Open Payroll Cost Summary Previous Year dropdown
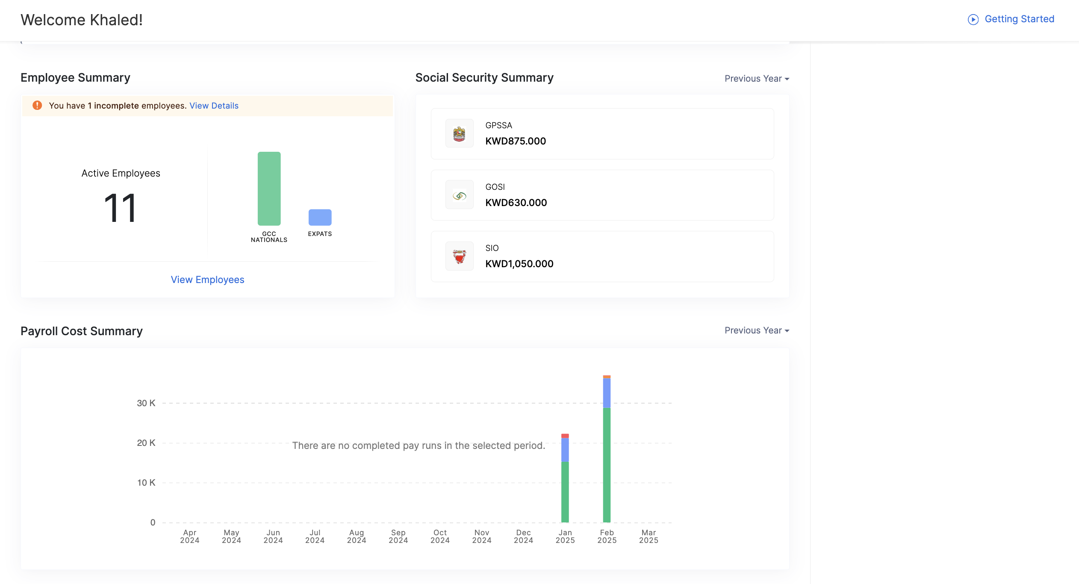Image resolution: width=1079 pixels, height=584 pixels. point(756,330)
